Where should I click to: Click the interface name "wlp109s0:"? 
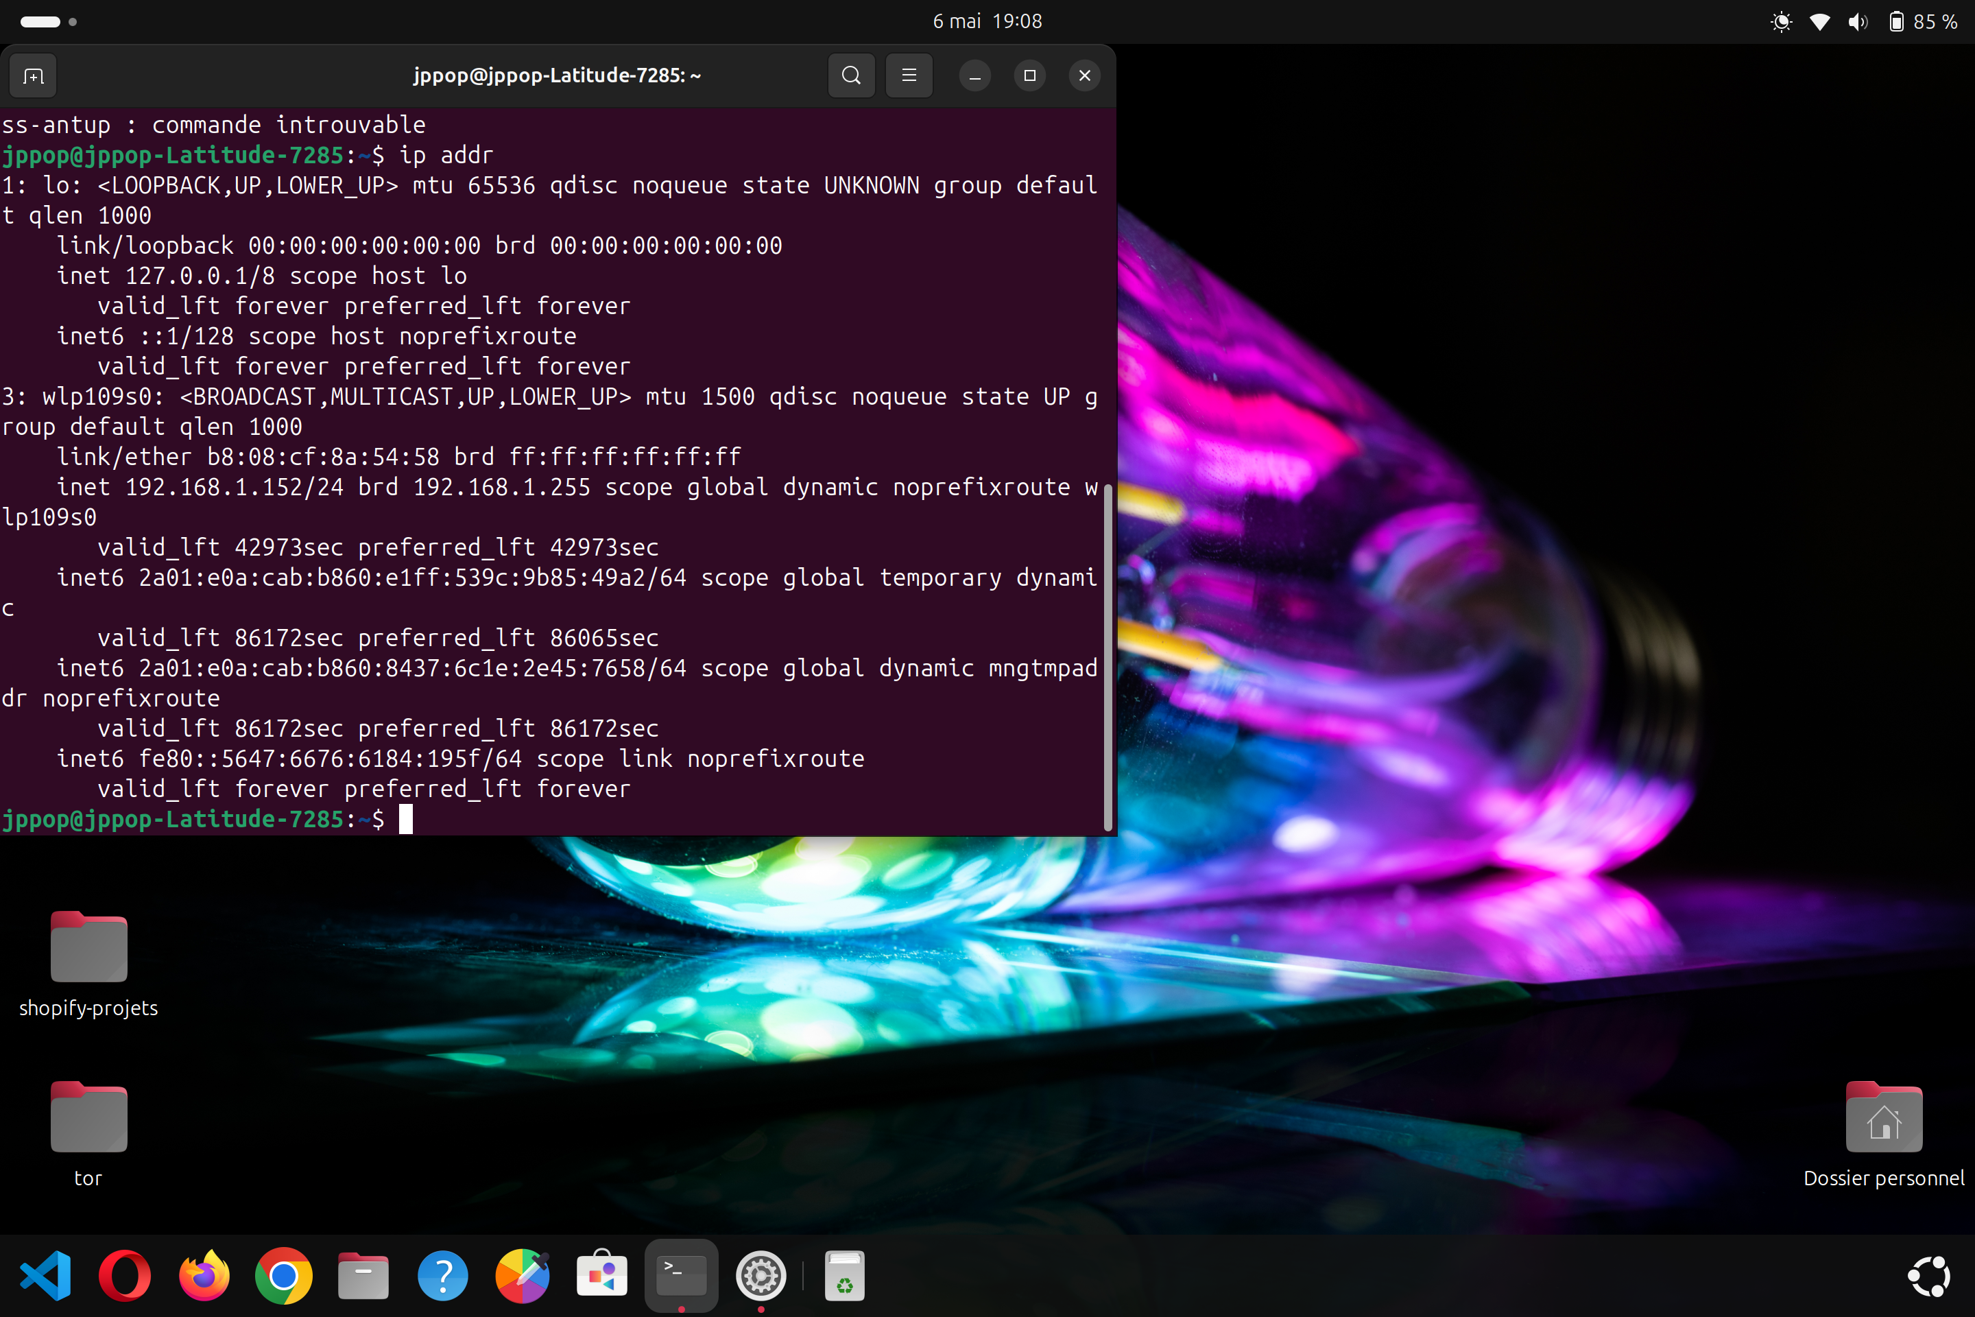104,397
